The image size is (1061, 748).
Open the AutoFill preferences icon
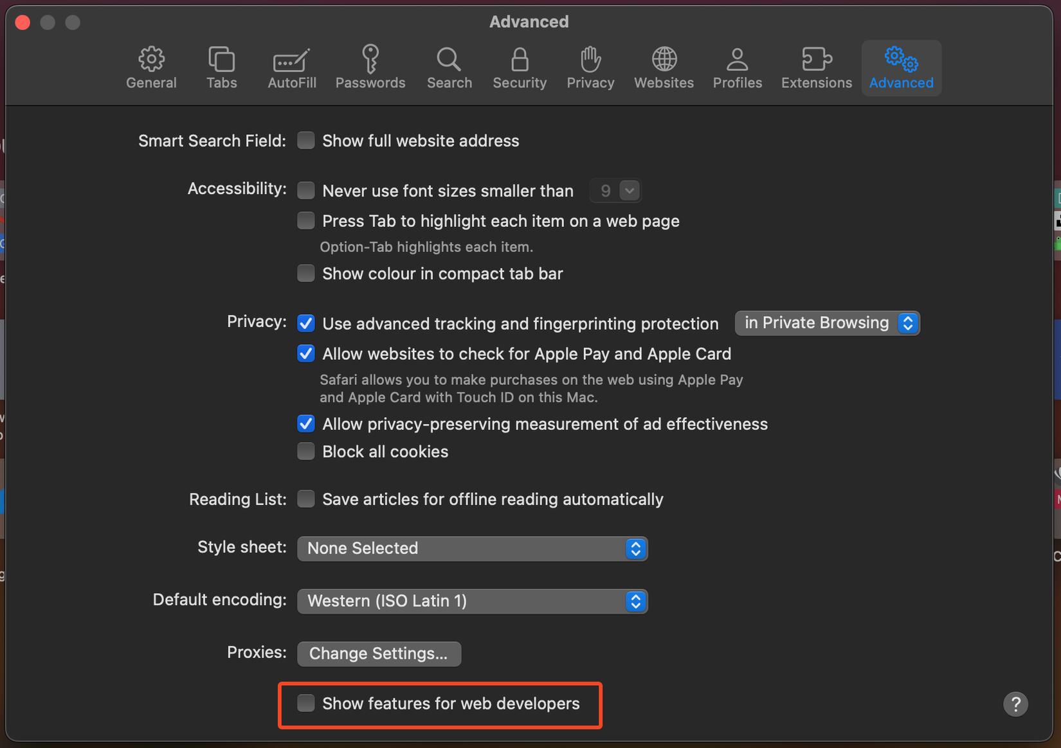point(291,67)
